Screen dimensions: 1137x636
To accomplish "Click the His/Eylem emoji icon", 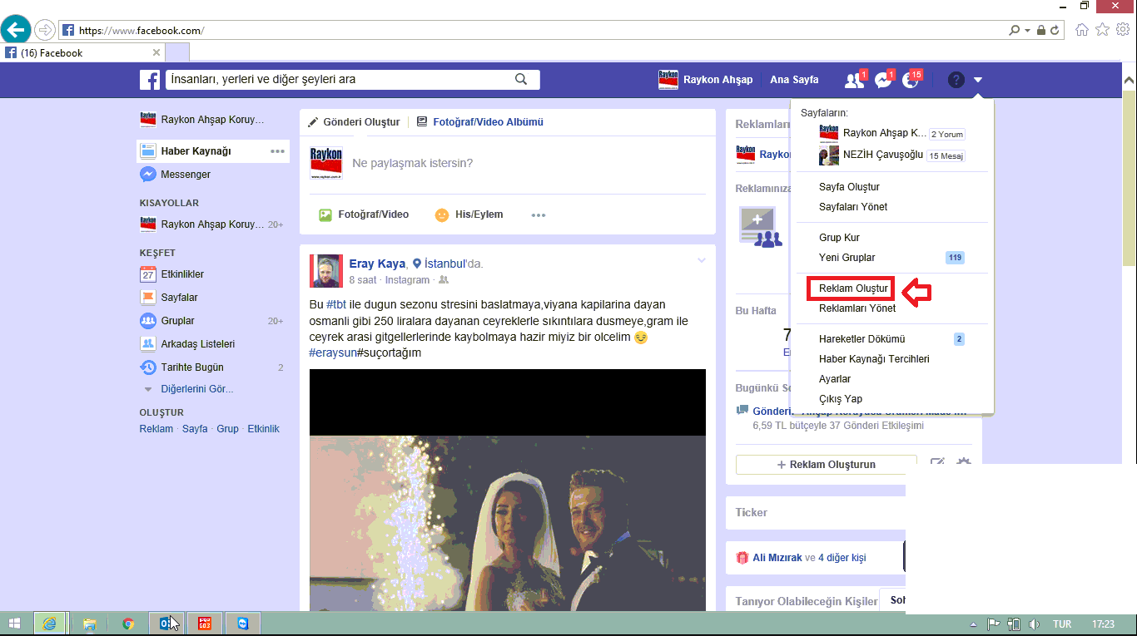I will 442,215.
